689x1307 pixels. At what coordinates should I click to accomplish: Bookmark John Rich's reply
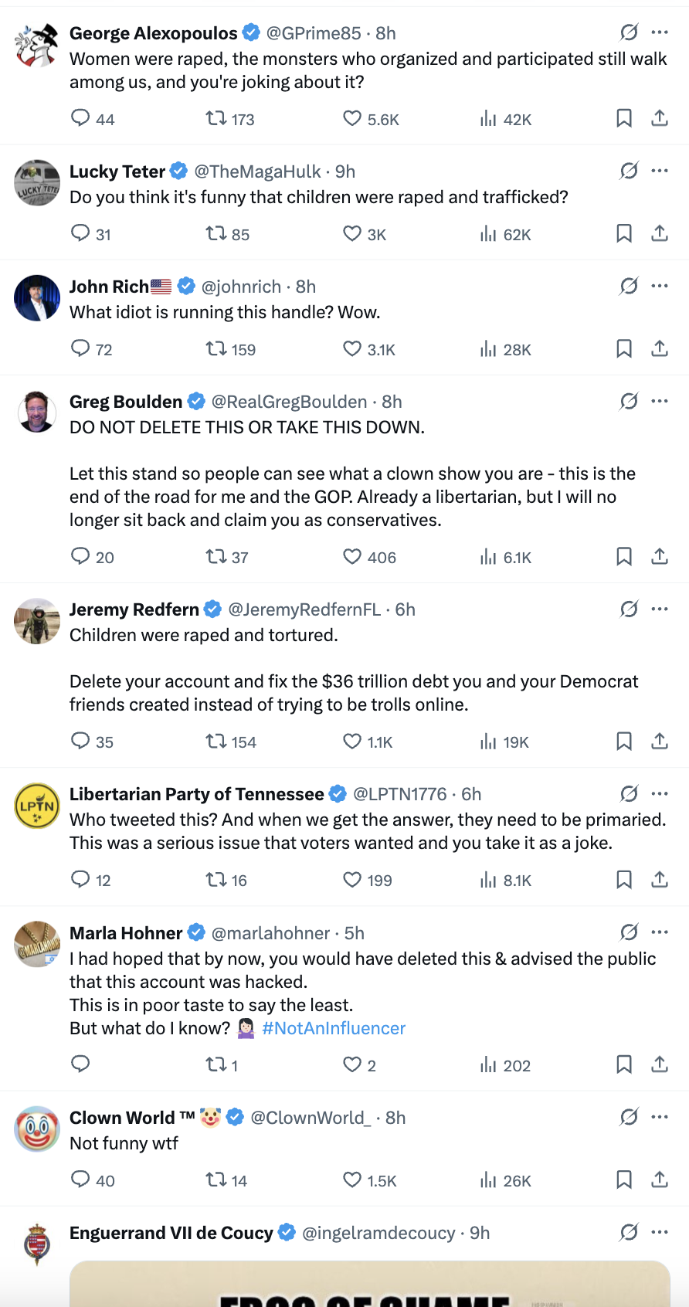(624, 349)
